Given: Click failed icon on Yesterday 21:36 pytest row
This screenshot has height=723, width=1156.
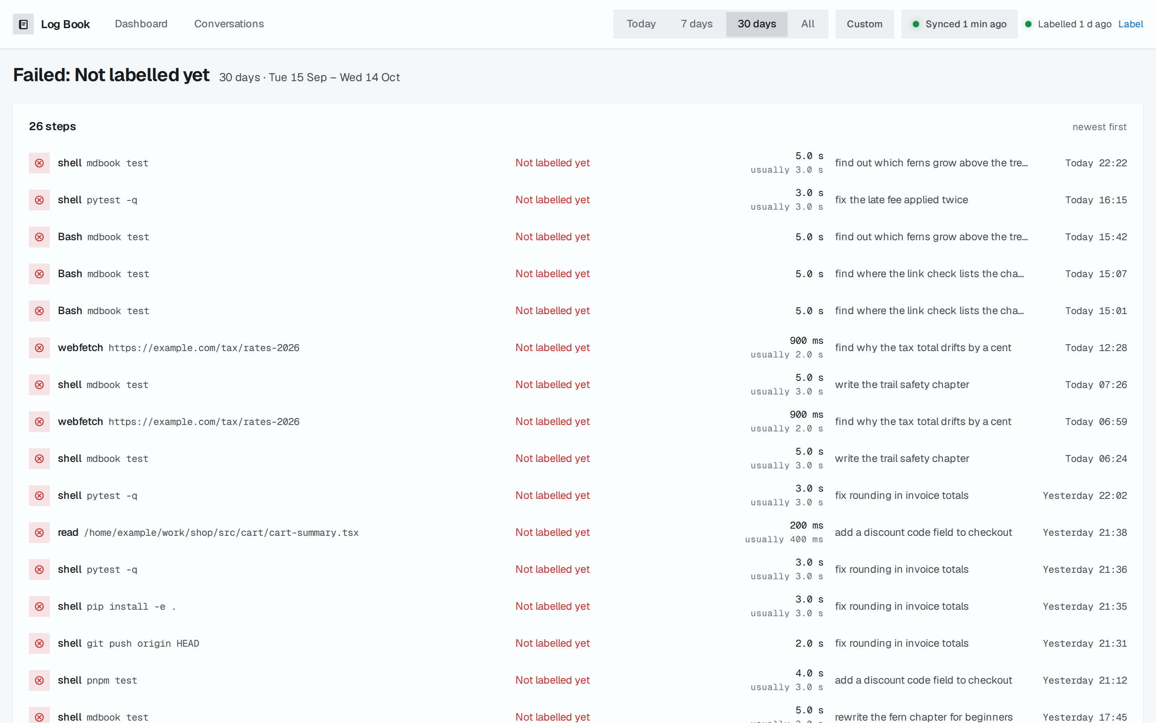Looking at the screenshot, I should pyautogui.click(x=39, y=570).
